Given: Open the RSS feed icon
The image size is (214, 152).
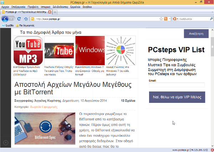Looking at the screenshot, I should [x=166, y=19].
